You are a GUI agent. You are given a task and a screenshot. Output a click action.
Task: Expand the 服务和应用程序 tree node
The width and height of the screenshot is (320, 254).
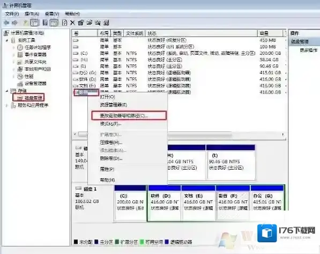(x=7, y=106)
